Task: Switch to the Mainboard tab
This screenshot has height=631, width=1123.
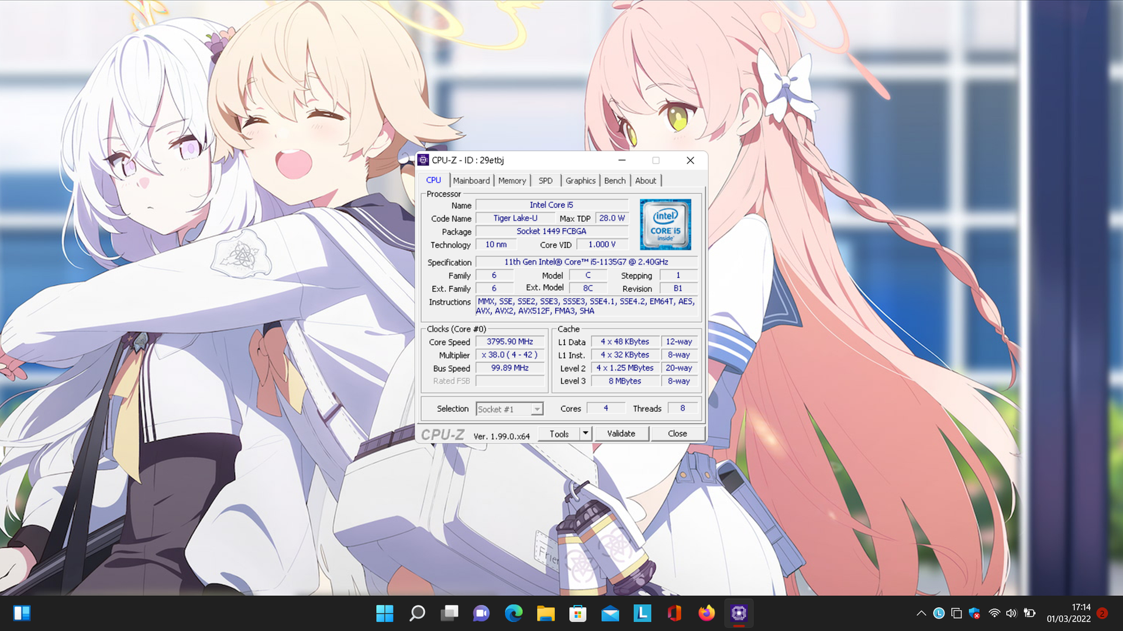Action: (x=471, y=181)
